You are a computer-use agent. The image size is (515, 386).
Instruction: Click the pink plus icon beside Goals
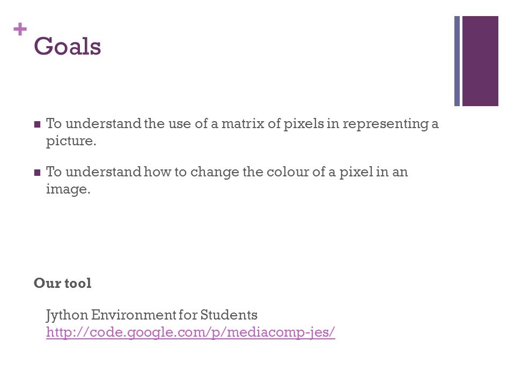pyautogui.click(x=20, y=29)
